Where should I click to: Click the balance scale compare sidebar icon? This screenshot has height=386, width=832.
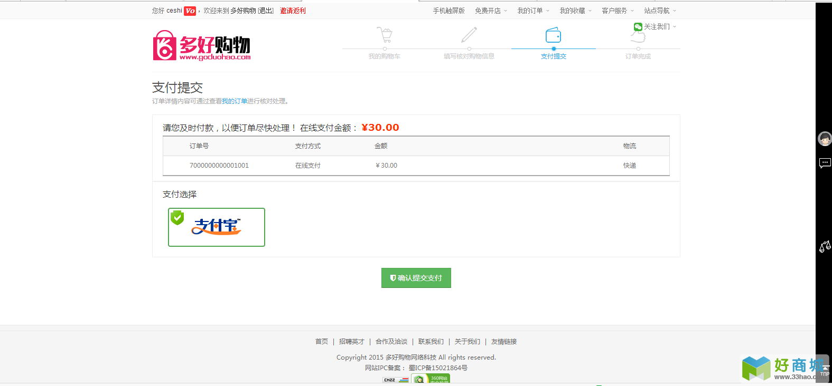coord(825,246)
